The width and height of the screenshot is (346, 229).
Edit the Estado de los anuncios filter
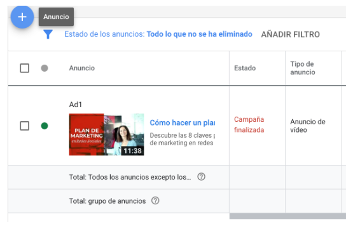point(158,34)
